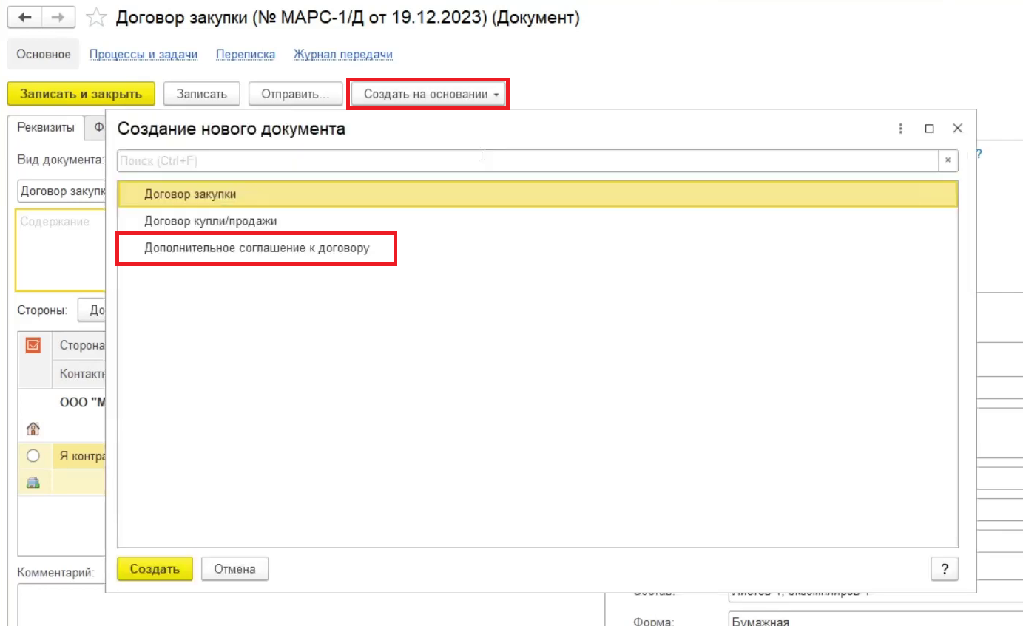
Task: Add document to favorites with star
Action: [96, 18]
